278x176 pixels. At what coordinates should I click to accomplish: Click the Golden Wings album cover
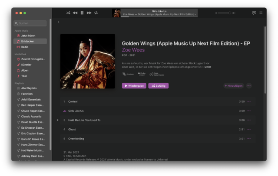coord(88,61)
